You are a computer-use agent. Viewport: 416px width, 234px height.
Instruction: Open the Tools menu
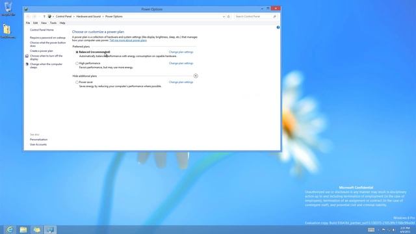[x=53, y=23]
